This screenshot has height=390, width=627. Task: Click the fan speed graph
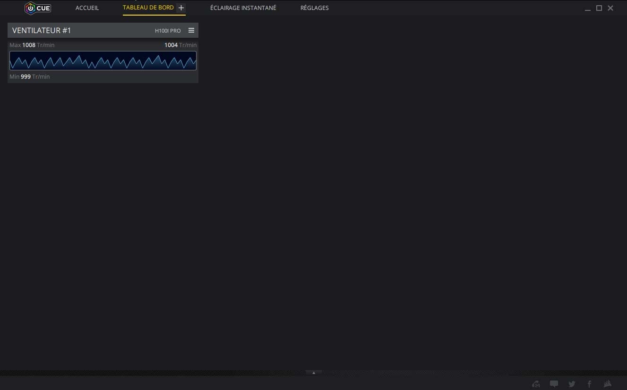click(x=103, y=60)
